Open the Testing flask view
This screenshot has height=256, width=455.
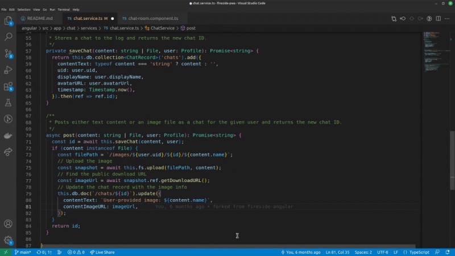click(8, 102)
